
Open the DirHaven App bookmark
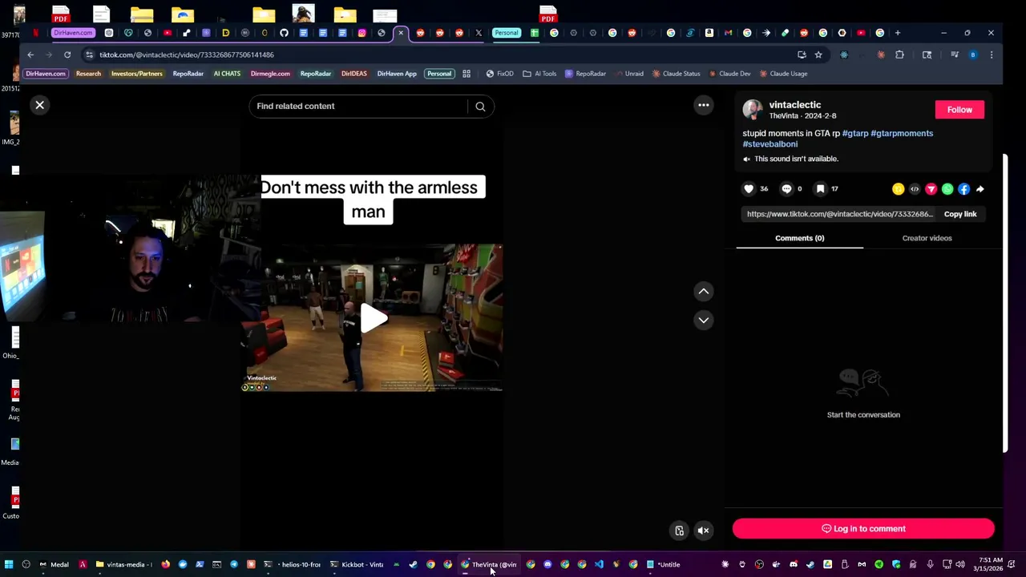coord(397,74)
